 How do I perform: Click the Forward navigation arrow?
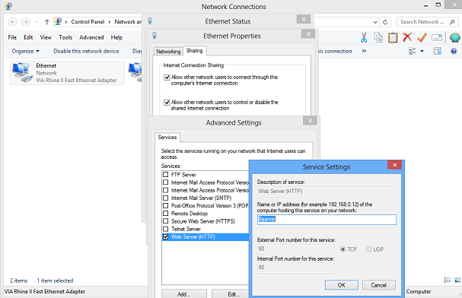[x=26, y=22]
